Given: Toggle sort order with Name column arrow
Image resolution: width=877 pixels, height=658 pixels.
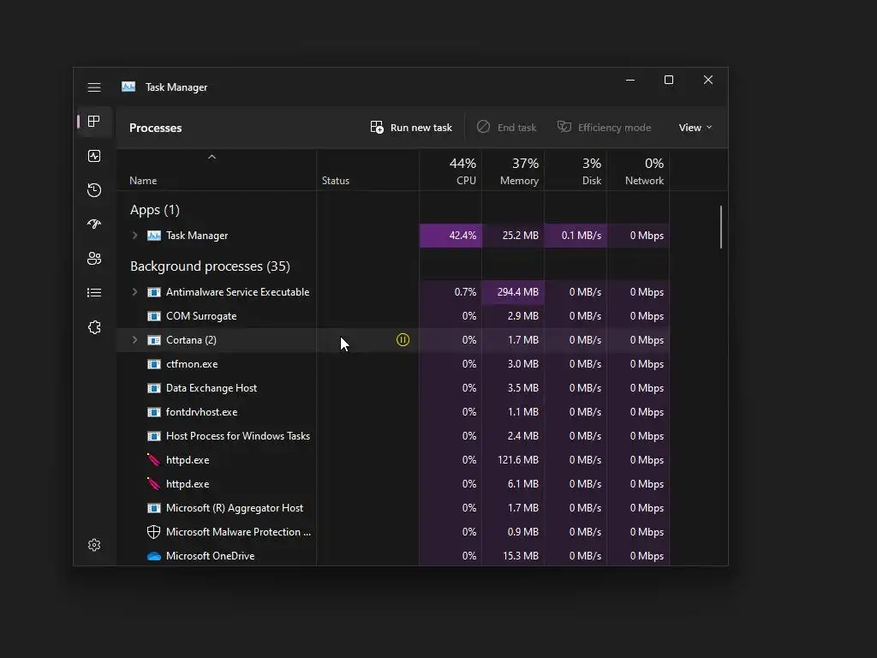Looking at the screenshot, I should pos(212,158).
